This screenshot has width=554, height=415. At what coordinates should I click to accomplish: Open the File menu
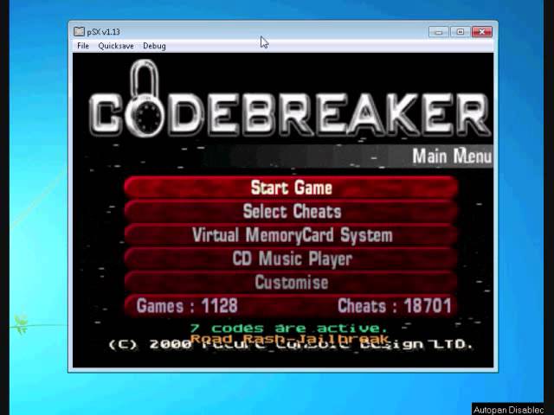pos(83,46)
